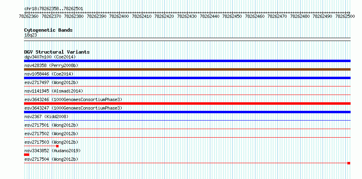Viewport: 362px width, 179px height.
Task: Click the blue bar for nsv1058446
Action: 187,78
